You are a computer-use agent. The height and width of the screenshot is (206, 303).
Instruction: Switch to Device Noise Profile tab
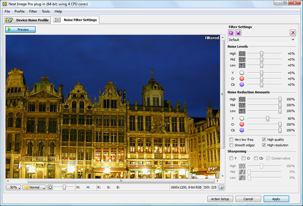click(27, 20)
